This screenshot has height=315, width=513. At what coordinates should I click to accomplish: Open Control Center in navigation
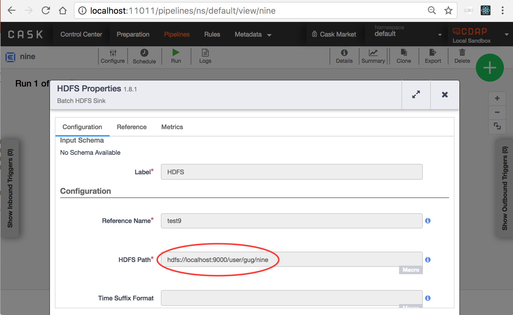(81, 34)
